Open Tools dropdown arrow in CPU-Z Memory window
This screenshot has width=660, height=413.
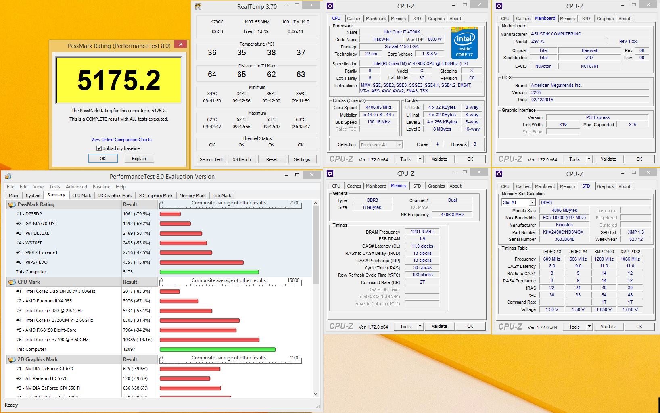[x=420, y=326]
